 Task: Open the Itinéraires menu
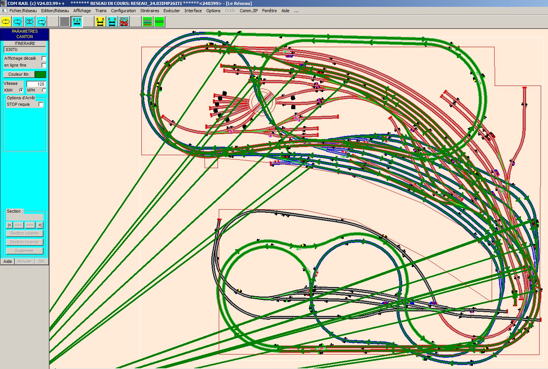149,11
